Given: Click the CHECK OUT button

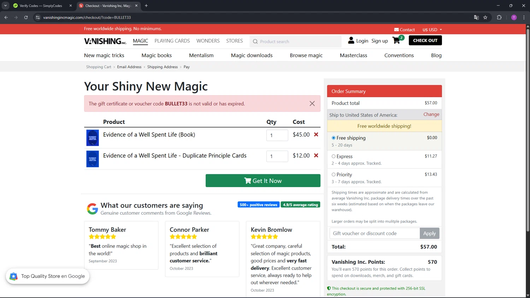Looking at the screenshot, I should (x=425, y=41).
